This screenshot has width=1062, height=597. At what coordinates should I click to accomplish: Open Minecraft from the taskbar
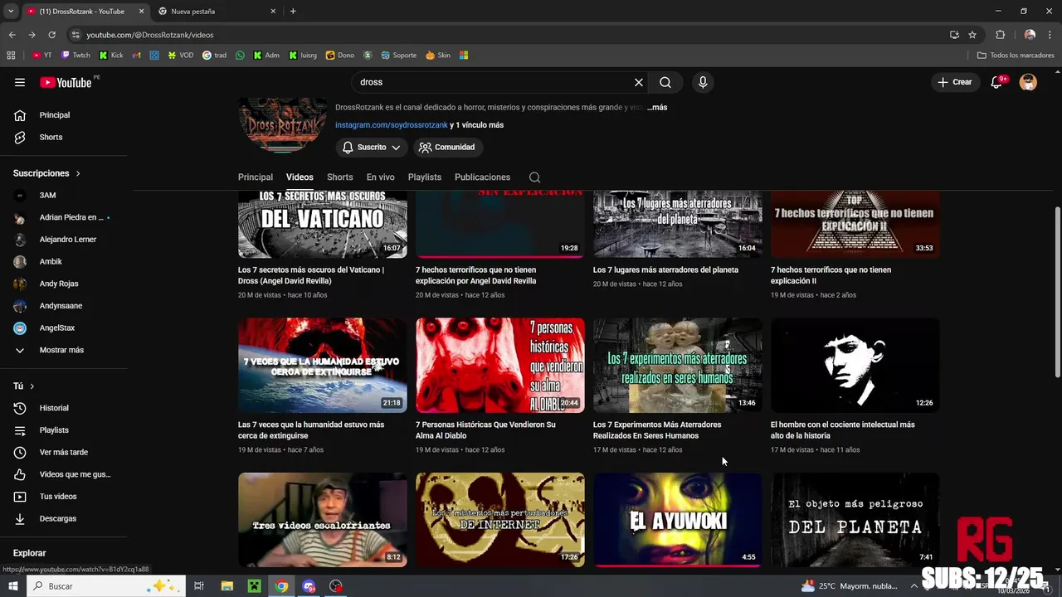coord(255,586)
